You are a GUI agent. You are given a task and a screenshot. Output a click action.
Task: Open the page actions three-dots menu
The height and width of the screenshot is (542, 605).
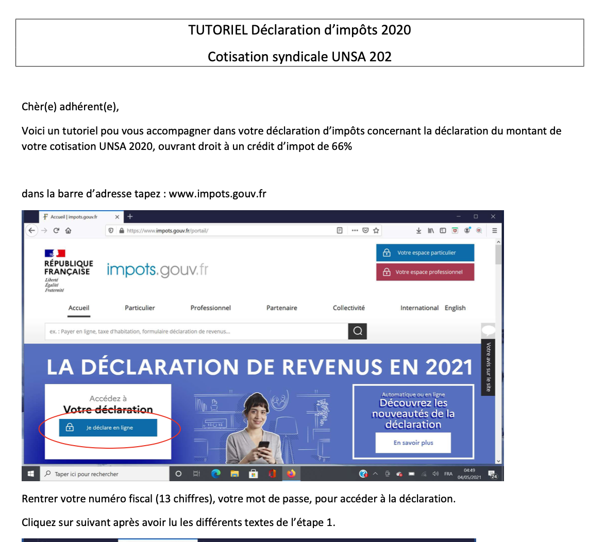pyautogui.click(x=355, y=230)
